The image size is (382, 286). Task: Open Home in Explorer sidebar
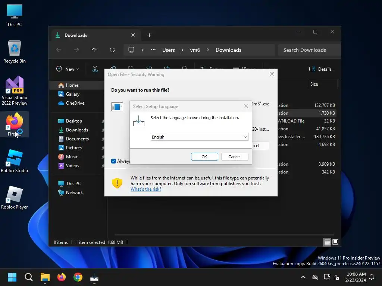77,85
